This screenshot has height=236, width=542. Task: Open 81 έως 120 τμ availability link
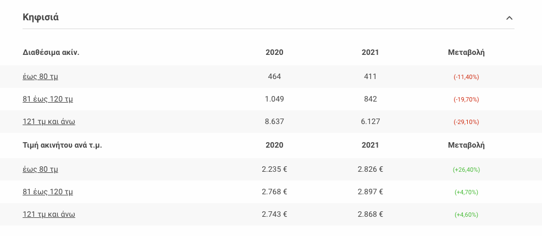click(48, 99)
